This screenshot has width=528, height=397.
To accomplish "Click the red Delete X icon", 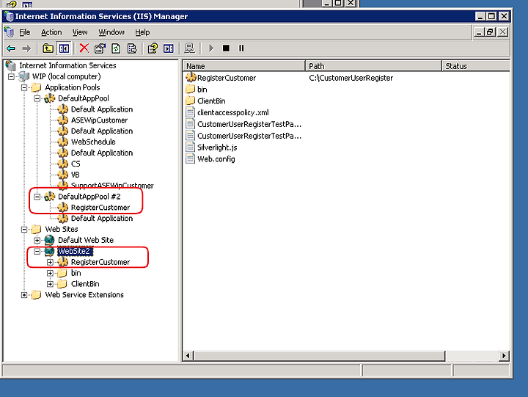I will (84, 48).
